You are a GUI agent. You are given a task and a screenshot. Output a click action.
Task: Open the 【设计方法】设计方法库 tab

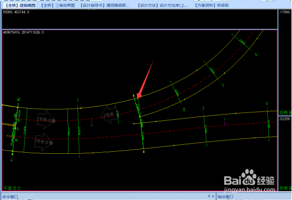pyautogui.click(x=163, y=5)
